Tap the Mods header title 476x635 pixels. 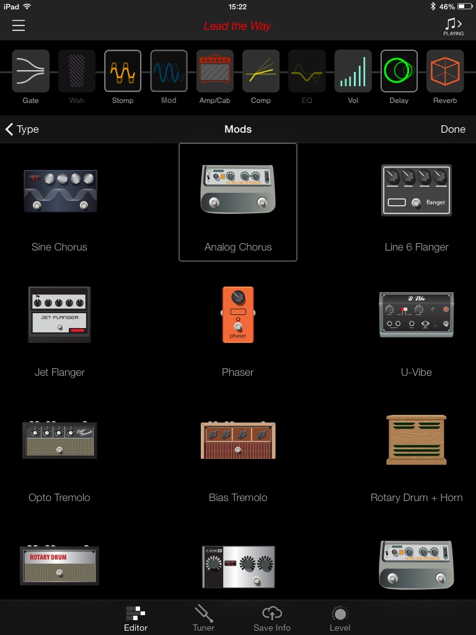pos(238,129)
